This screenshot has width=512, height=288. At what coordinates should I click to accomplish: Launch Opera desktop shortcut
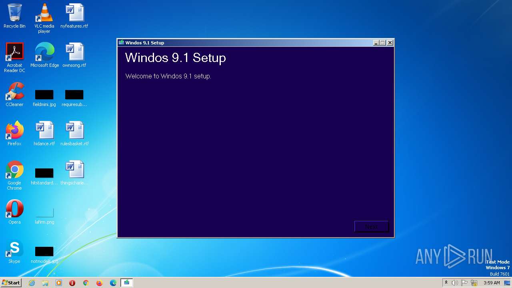pos(14,212)
